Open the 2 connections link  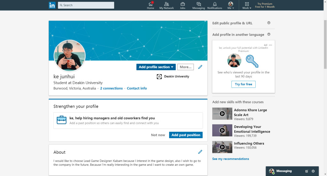(111, 88)
